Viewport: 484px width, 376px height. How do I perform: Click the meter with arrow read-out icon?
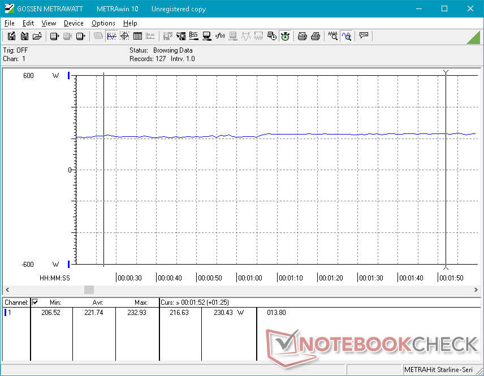[54, 36]
